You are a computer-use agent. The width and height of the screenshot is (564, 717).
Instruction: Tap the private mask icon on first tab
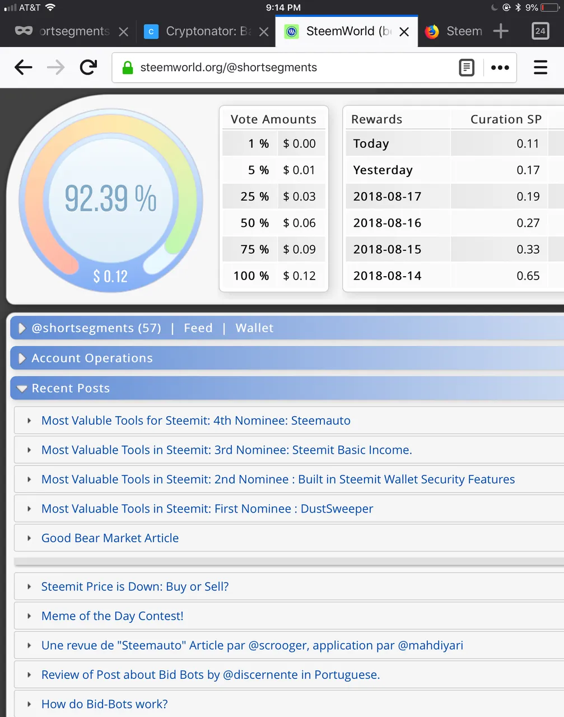coord(24,31)
